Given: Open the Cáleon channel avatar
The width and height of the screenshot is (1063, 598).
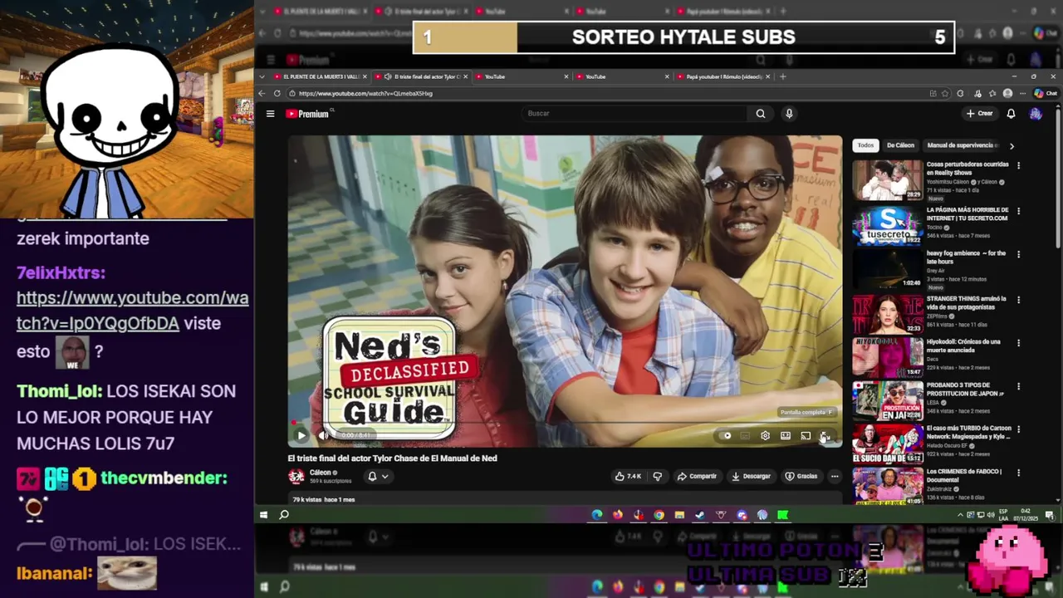Looking at the screenshot, I should pos(296,476).
